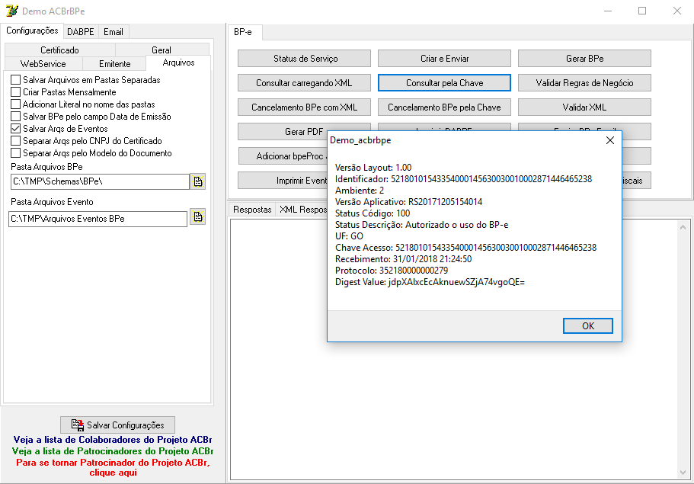
Task: Select the Arquivos sub-tab
Action: point(178,63)
